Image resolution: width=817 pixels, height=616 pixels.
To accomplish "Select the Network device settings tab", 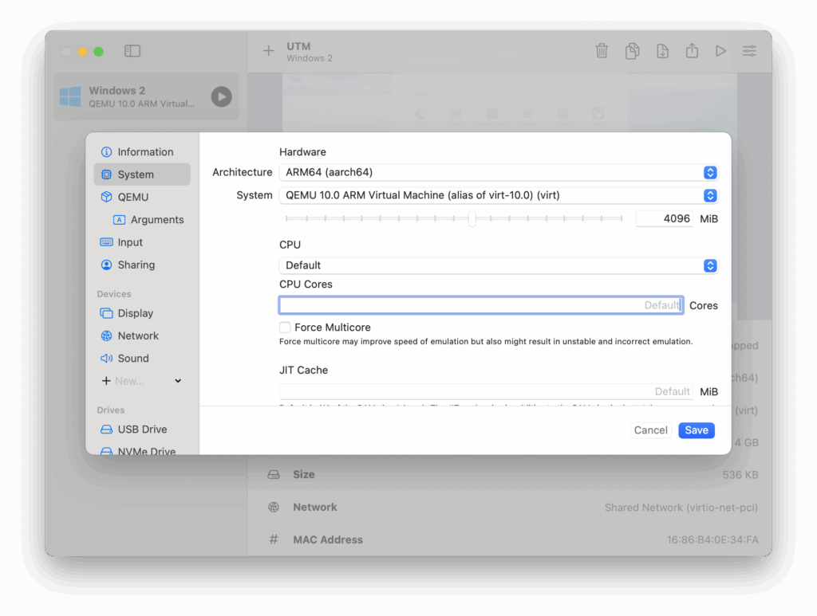I will point(137,335).
